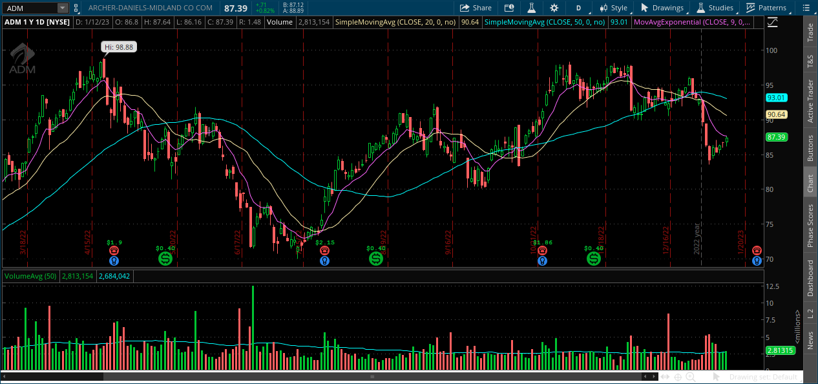This screenshot has height=384, width=818.
Task: Open the Studies menu
Action: pos(715,8)
